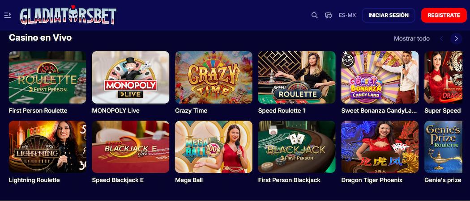Open Crazy Time game thumbnail
The width and height of the screenshot is (470, 201).
tap(214, 77)
